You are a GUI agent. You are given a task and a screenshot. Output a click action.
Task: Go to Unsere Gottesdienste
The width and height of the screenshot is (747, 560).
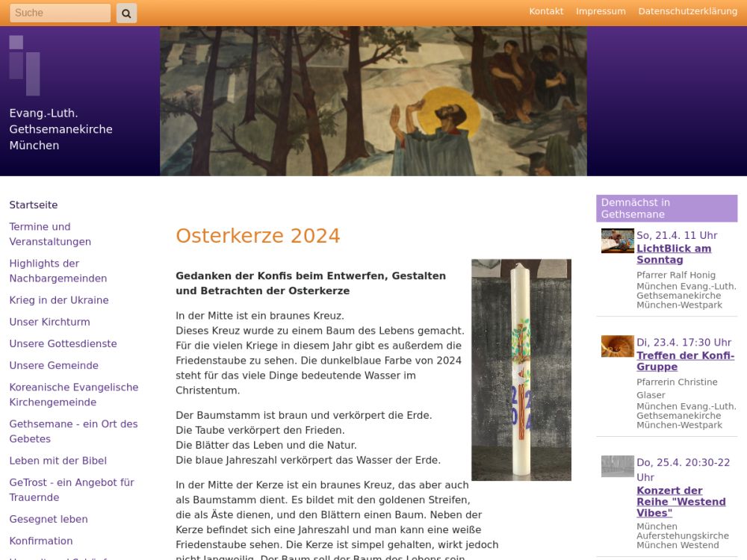tap(63, 343)
